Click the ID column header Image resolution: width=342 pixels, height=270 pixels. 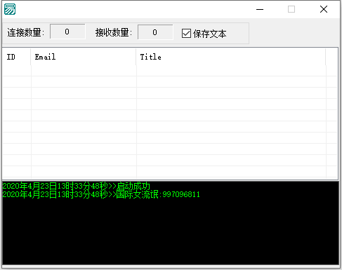point(16,57)
